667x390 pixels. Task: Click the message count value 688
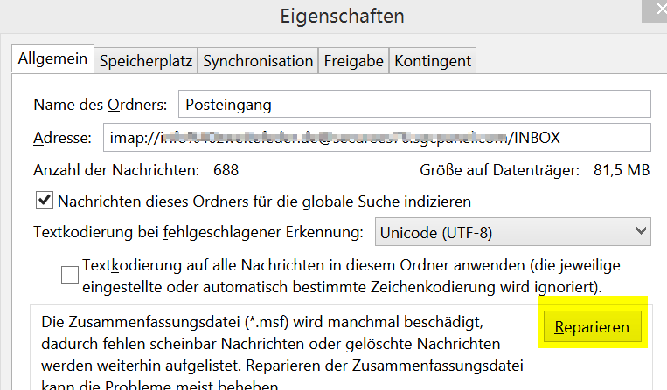pos(226,170)
